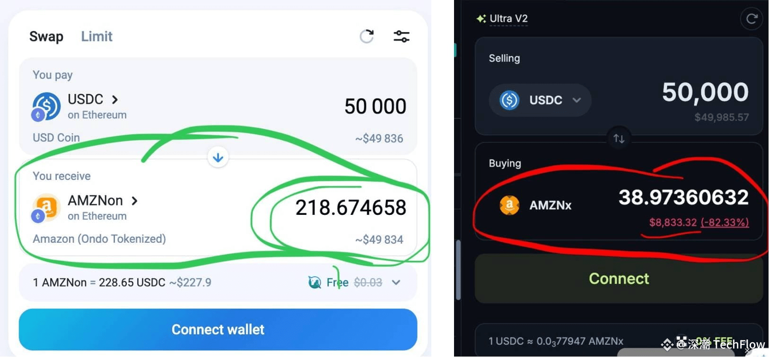Switch to the Limit tab
Viewport: 769px width, 357px height.
(96, 36)
